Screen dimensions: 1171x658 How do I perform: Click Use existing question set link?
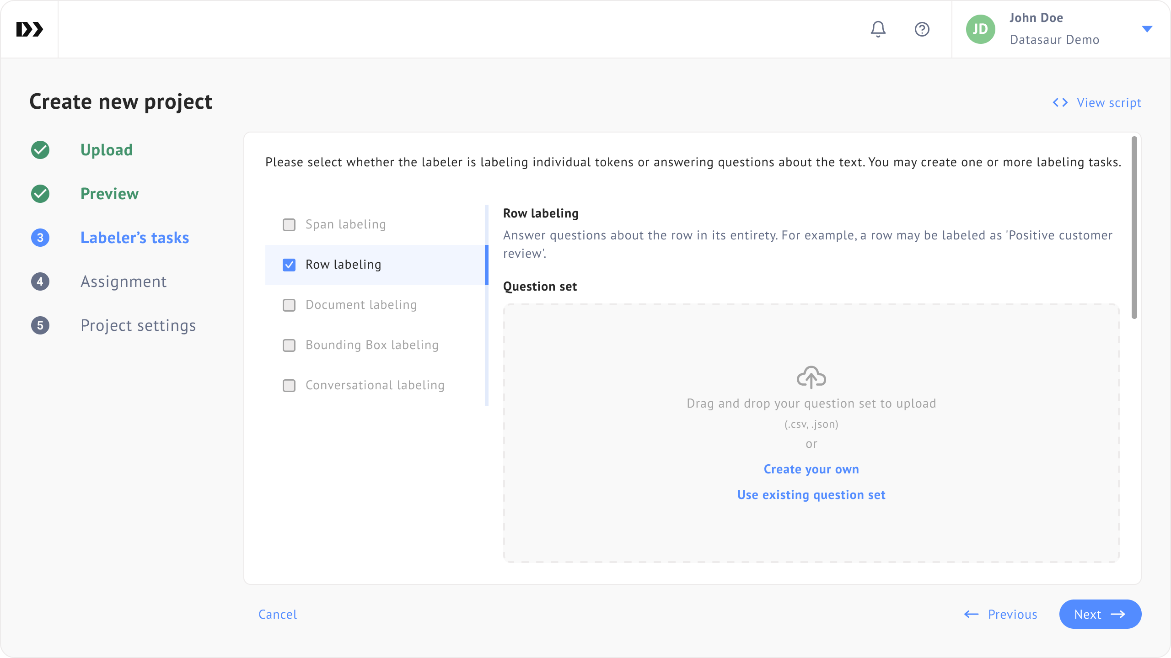point(811,495)
